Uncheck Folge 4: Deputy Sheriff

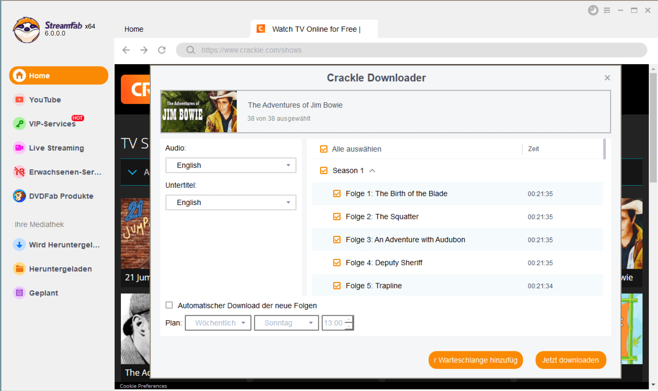pyautogui.click(x=337, y=263)
